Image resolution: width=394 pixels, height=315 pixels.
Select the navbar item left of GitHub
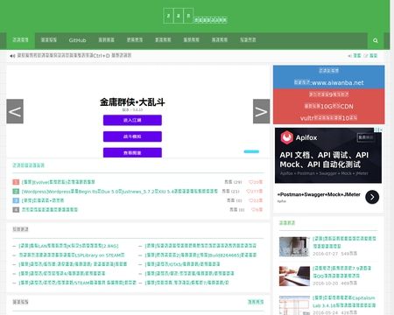[49, 40]
